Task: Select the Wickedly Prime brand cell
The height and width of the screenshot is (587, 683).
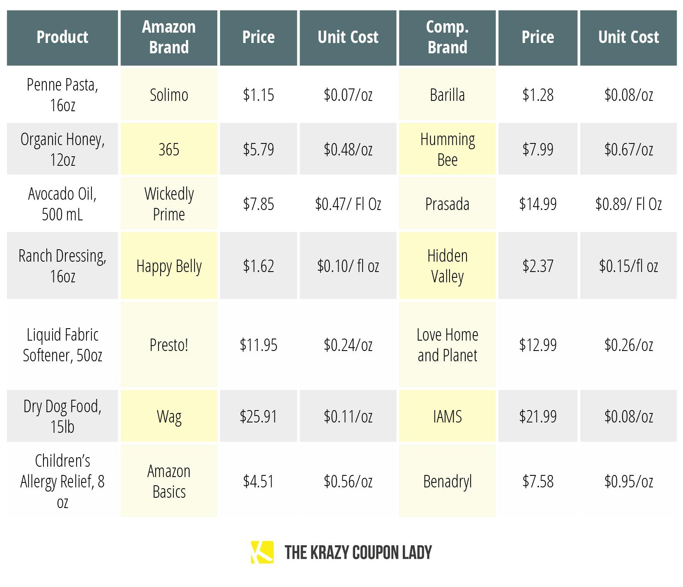Action: [169, 203]
